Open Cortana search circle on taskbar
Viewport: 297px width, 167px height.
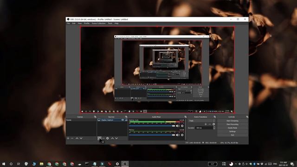[x=11, y=164]
